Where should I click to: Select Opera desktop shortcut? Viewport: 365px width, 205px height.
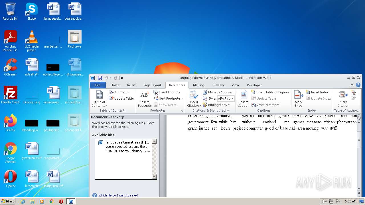(10, 179)
